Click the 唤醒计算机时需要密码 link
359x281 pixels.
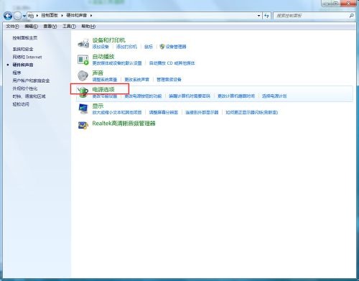190,96
